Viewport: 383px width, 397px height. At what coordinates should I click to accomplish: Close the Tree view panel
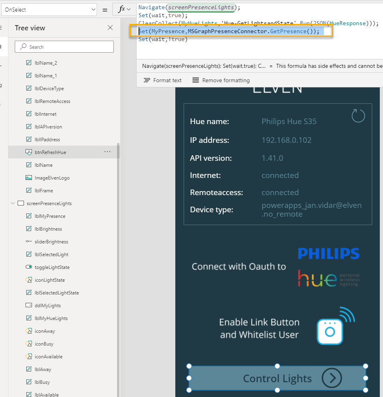110,28
